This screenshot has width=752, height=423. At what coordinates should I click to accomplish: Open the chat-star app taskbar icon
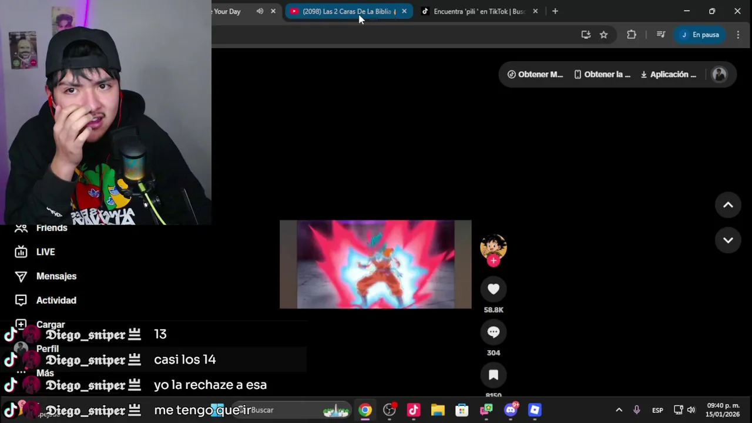click(x=486, y=410)
